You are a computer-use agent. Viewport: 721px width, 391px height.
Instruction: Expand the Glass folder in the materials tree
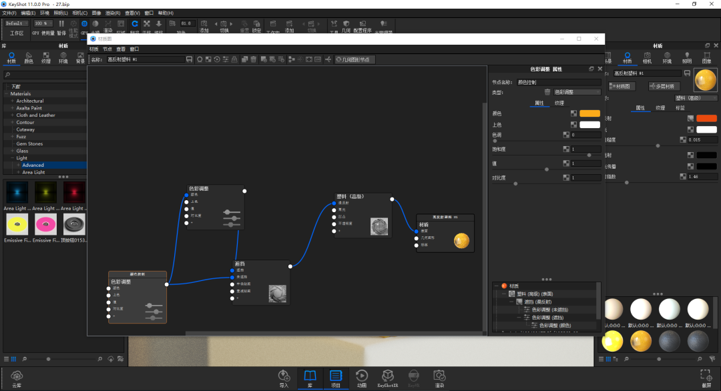12,151
